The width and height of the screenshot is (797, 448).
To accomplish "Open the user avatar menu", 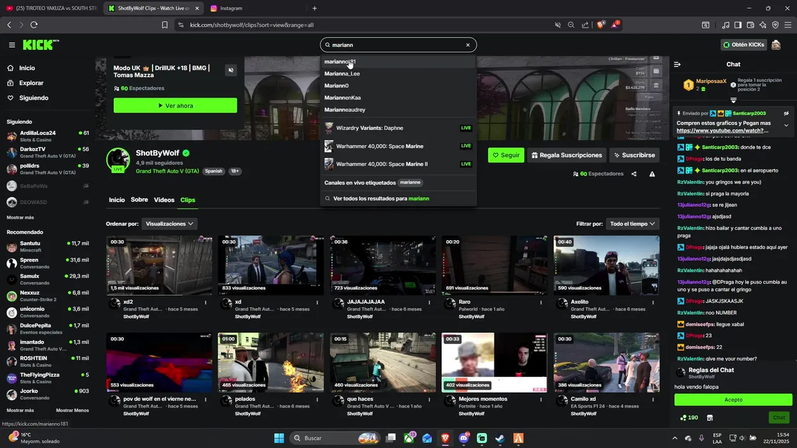I will pyautogui.click(x=776, y=45).
